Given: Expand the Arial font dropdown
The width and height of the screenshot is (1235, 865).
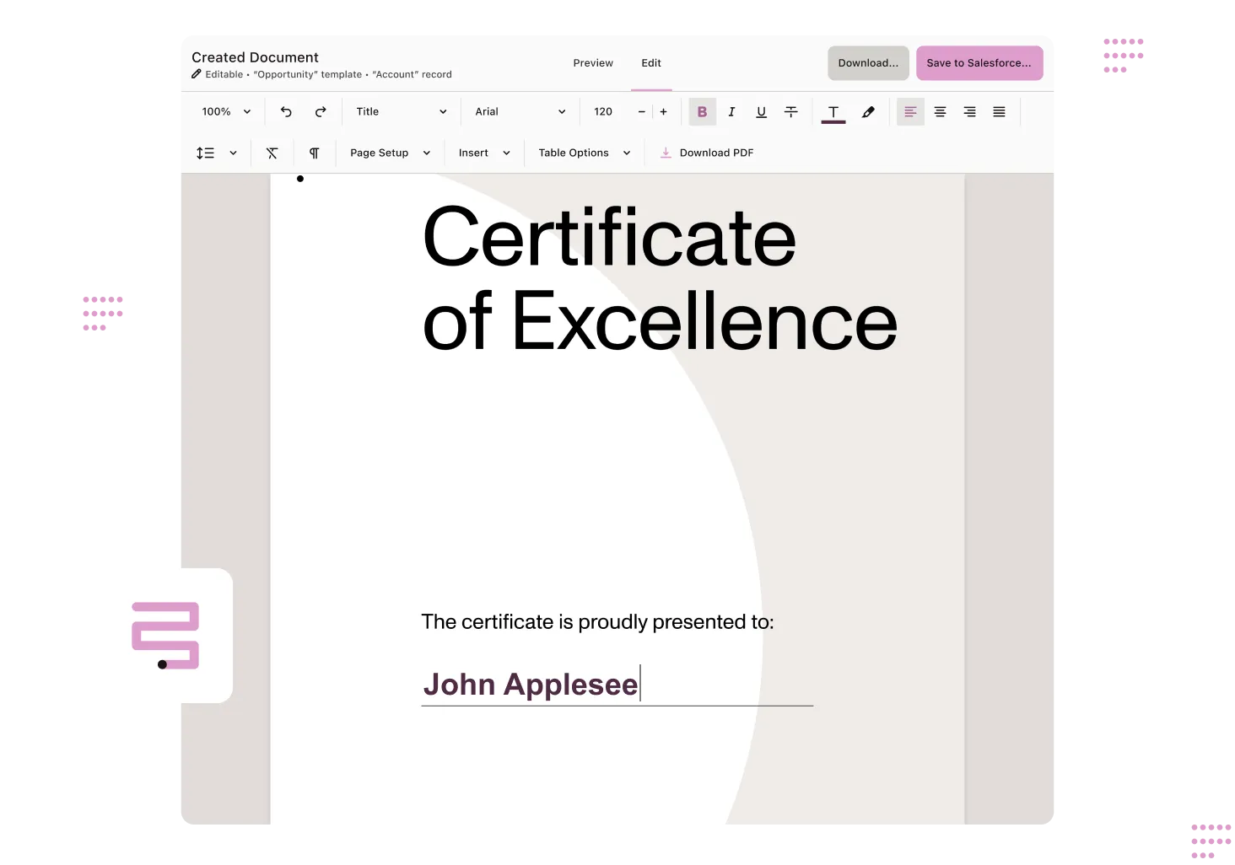Looking at the screenshot, I should (x=520, y=112).
